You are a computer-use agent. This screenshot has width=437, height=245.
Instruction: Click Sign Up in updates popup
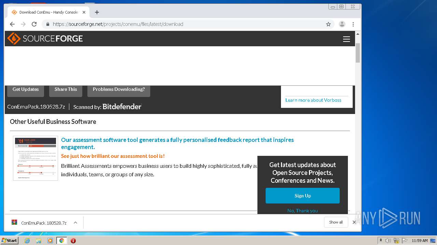(x=302, y=196)
